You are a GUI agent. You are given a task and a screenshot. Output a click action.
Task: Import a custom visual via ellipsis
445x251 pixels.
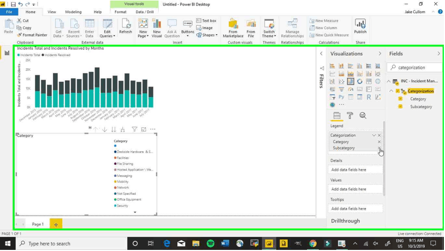pos(341,105)
